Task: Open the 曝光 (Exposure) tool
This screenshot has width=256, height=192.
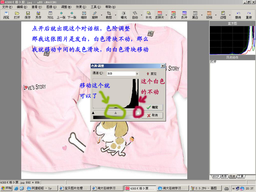Action: [x=124, y=15]
